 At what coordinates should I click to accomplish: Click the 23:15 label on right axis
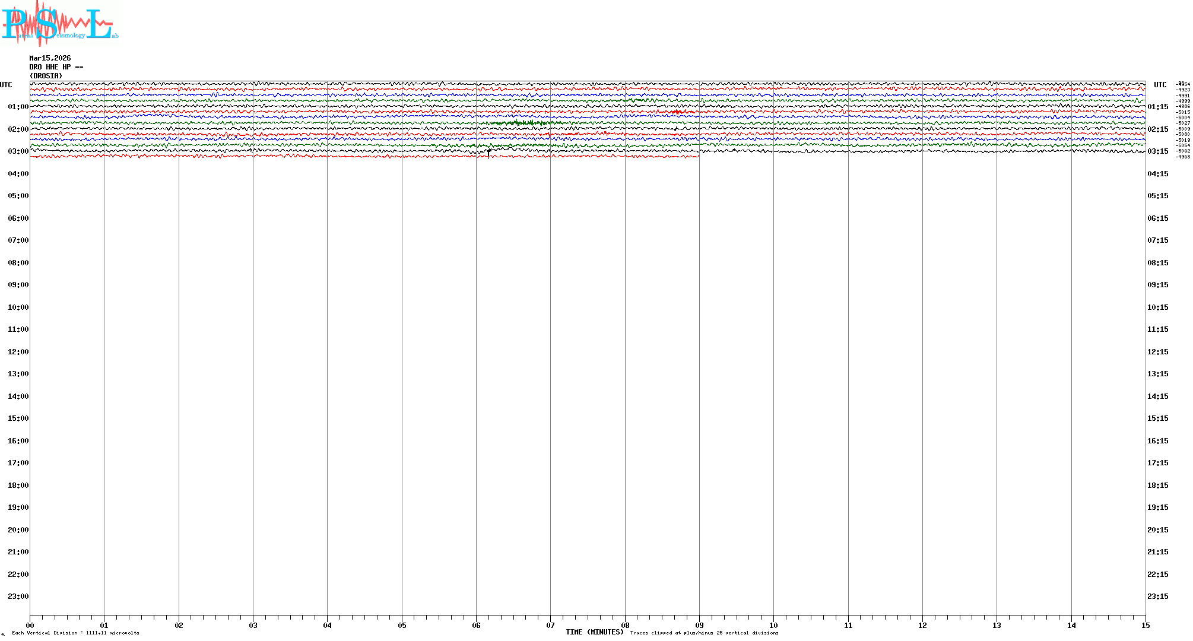(1157, 596)
